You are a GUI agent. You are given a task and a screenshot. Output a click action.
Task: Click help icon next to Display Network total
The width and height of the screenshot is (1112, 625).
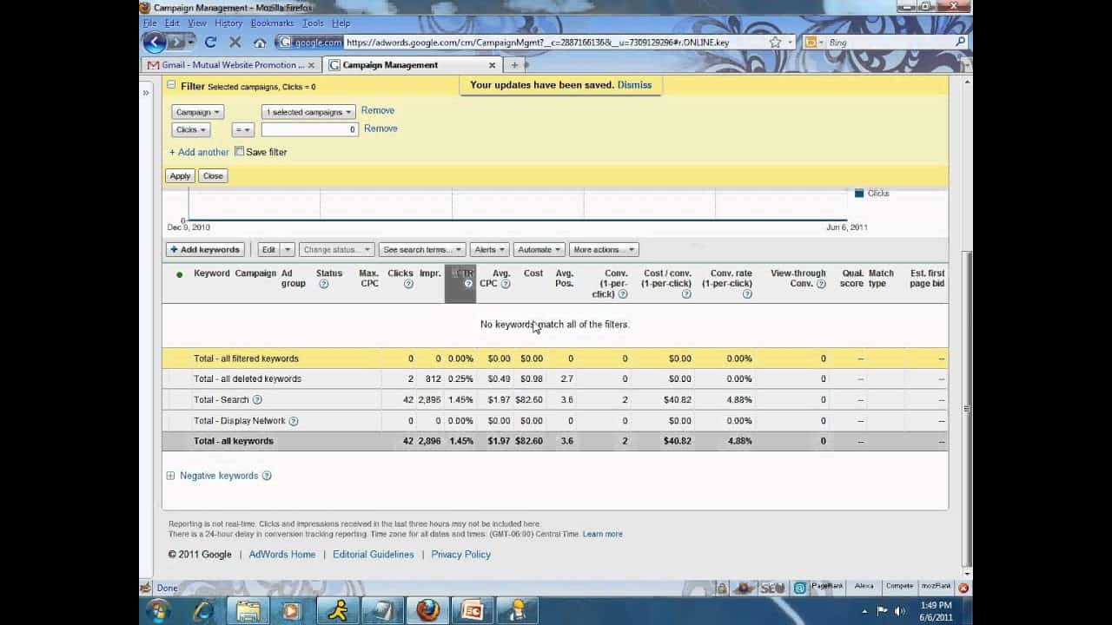pyautogui.click(x=294, y=421)
